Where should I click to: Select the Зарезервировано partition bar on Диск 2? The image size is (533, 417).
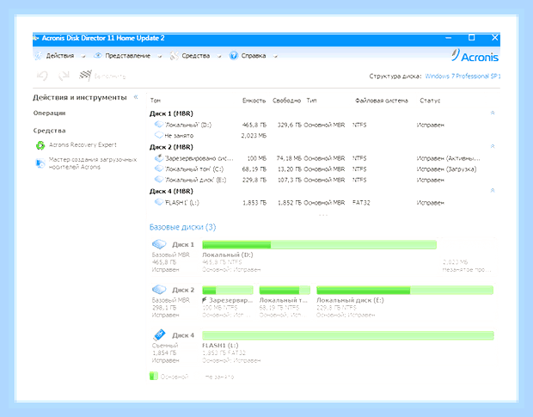point(228,290)
